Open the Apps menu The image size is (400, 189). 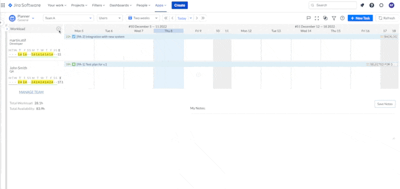160,5
